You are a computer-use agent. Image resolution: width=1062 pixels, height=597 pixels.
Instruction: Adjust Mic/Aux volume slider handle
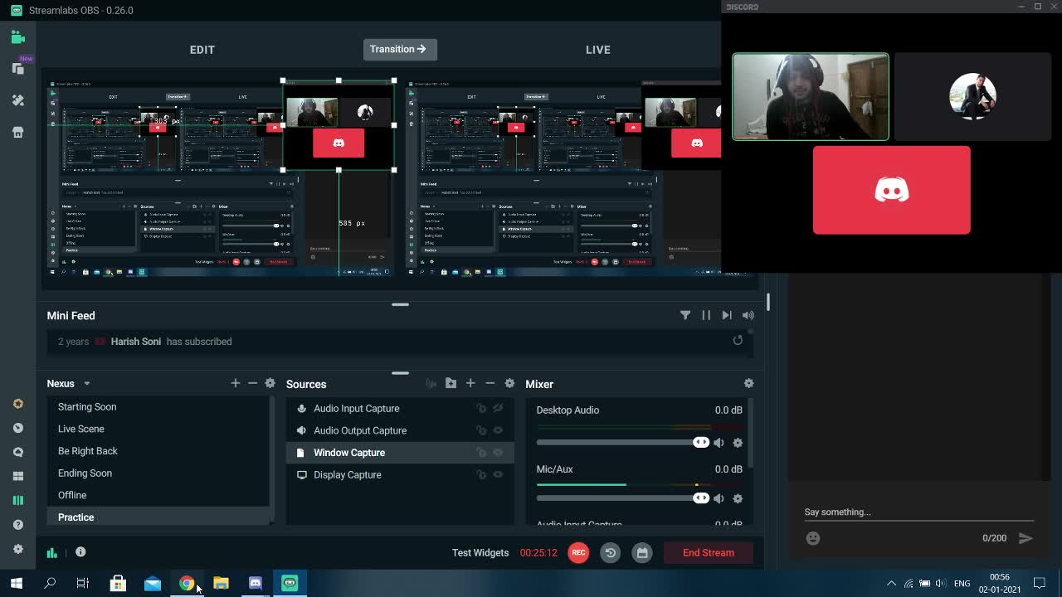pos(701,498)
